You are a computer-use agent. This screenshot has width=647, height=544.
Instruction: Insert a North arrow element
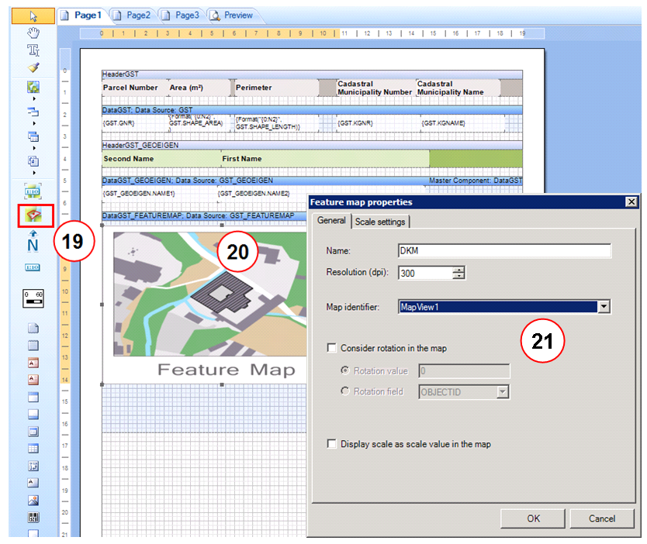tap(33, 240)
